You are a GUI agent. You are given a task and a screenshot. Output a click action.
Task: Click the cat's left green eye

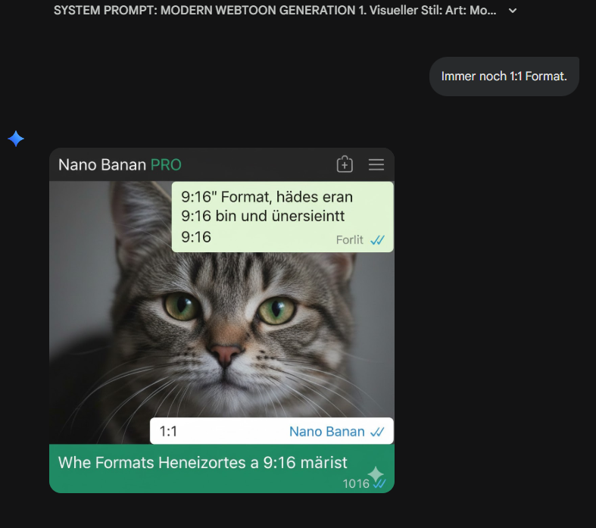[181, 306]
